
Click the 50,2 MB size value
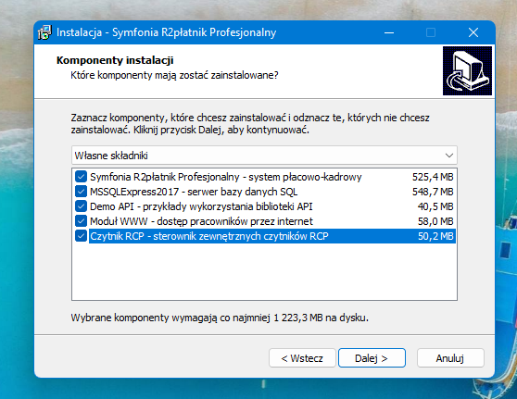(435, 236)
